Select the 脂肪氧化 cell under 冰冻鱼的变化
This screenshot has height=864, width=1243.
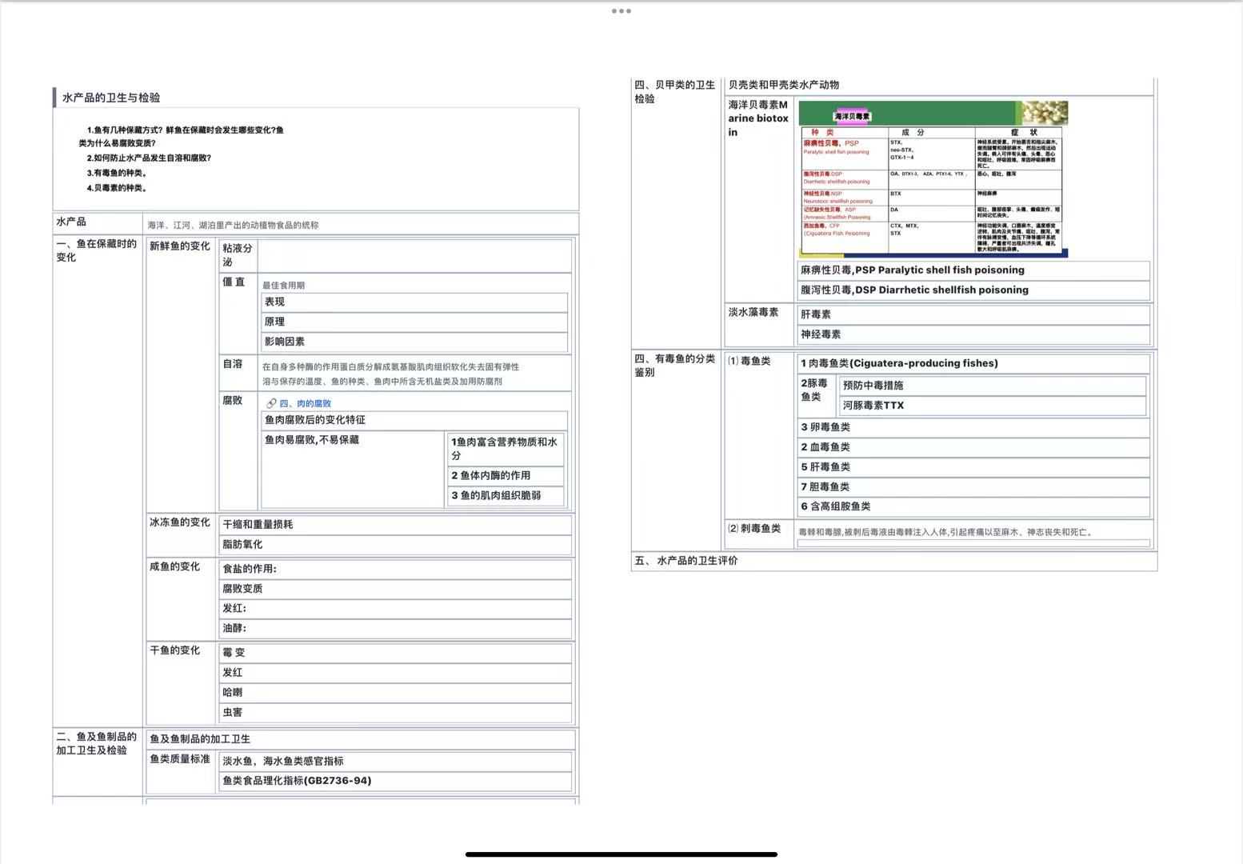[x=395, y=545]
